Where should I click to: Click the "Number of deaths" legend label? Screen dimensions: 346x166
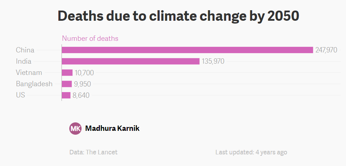click(90, 38)
